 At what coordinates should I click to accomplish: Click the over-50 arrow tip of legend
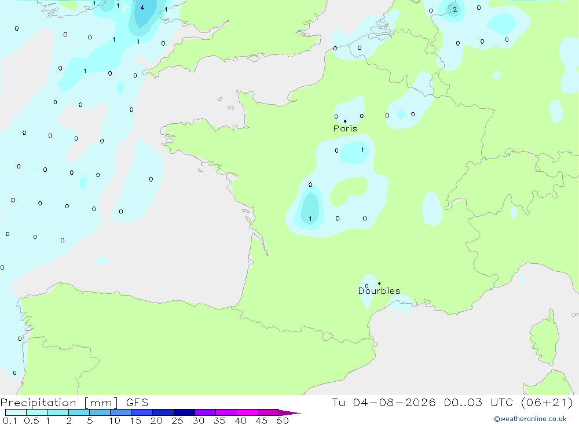tap(290, 413)
